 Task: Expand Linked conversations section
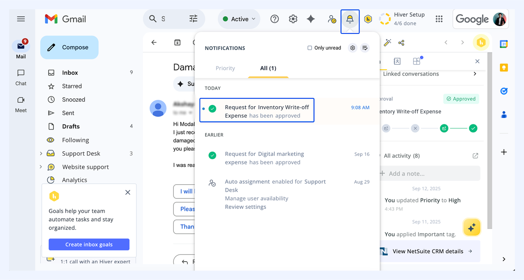475,74
